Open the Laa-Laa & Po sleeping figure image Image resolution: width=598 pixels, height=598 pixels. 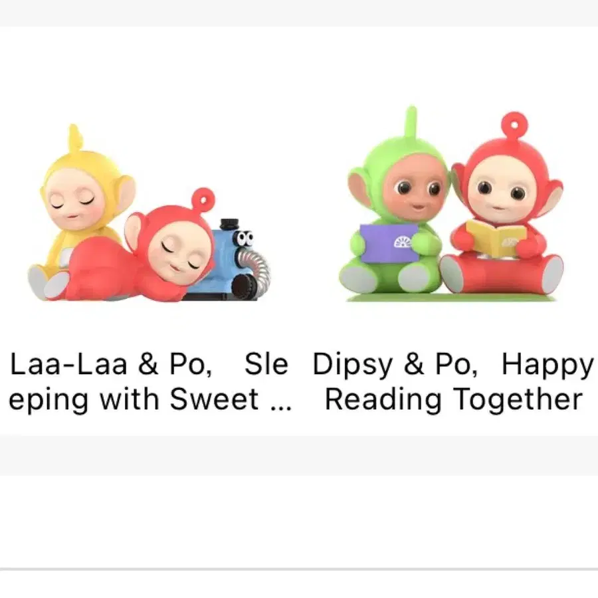click(x=149, y=213)
